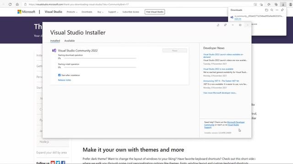Minimize the Visual Studio Installer window
Image resolution: width=293 pixels, height=164 pixels.
233,25
